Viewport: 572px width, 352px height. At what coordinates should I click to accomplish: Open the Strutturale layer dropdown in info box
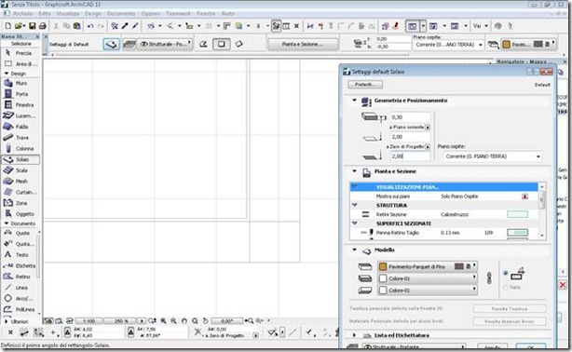(165, 44)
